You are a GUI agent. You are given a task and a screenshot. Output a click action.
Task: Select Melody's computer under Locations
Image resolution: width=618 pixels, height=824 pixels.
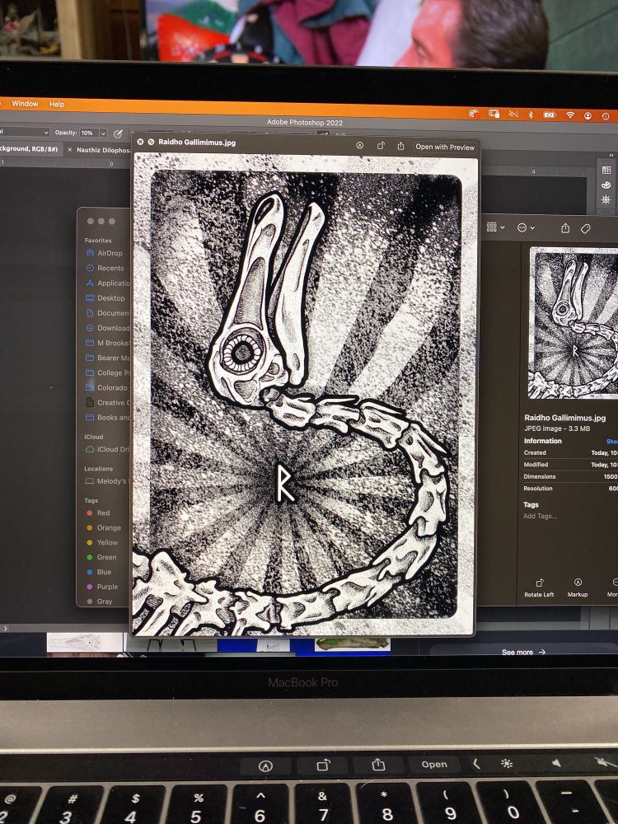click(x=108, y=481)
